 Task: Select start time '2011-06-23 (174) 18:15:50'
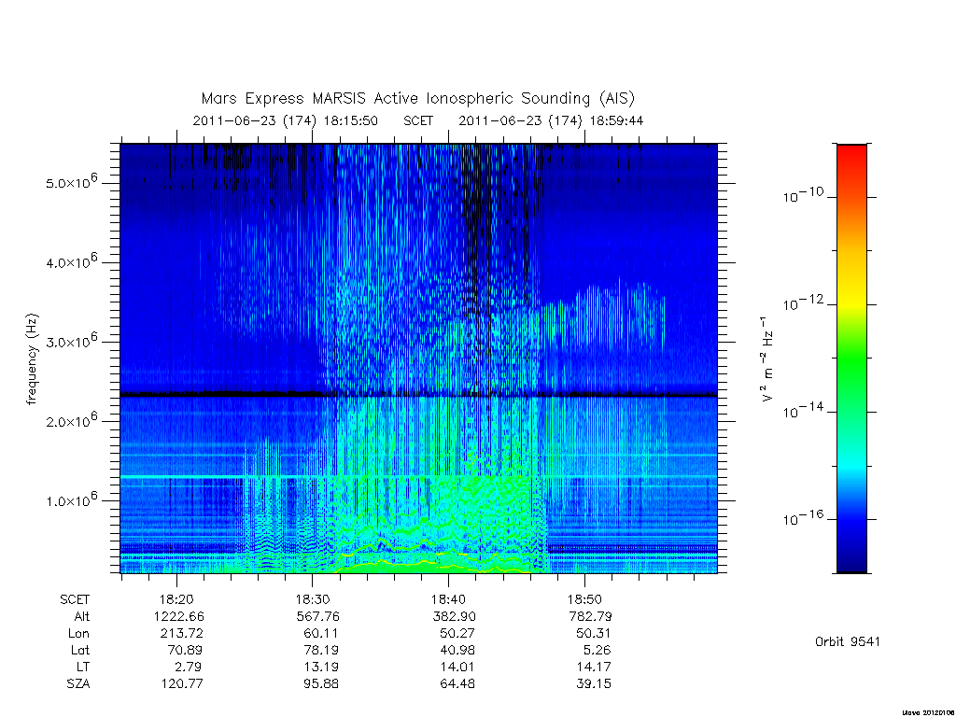point(286,120)
